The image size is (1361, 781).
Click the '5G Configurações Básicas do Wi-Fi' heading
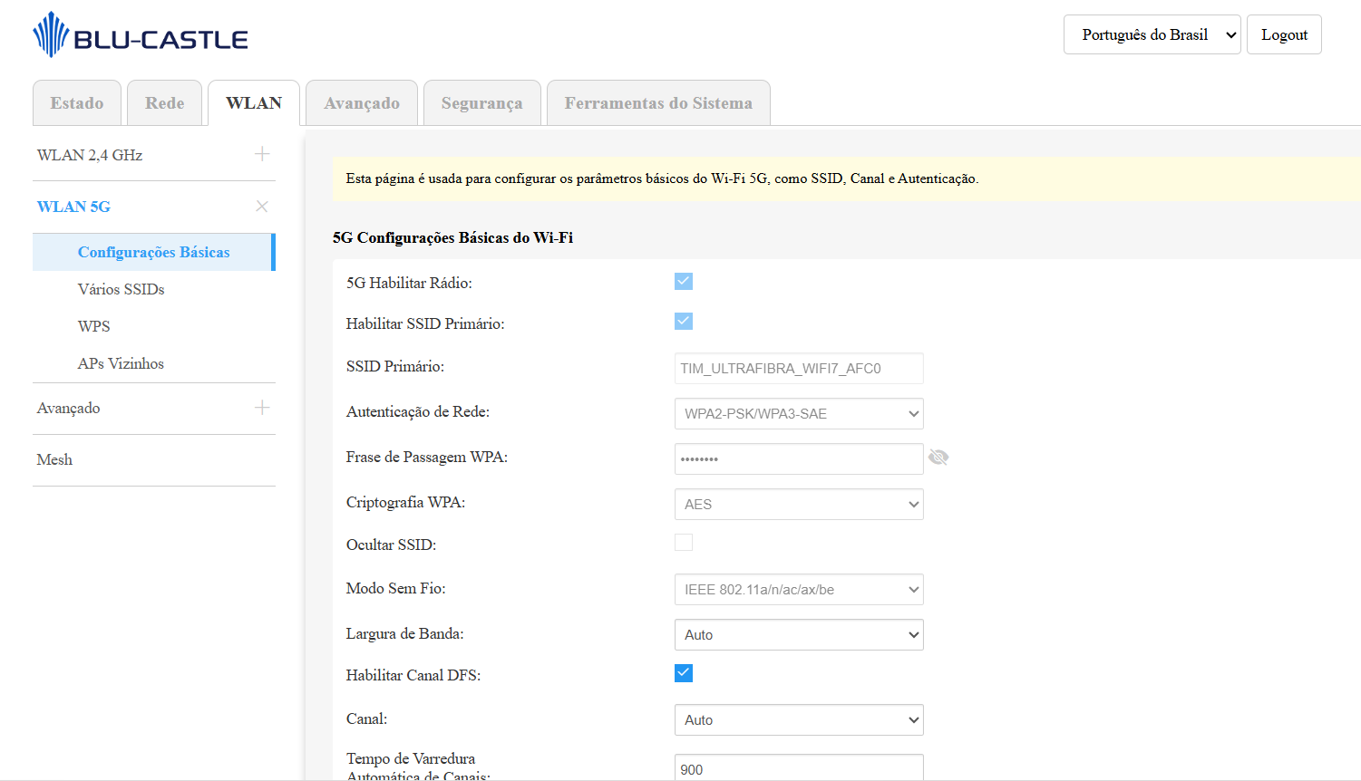tap(452, 237)
